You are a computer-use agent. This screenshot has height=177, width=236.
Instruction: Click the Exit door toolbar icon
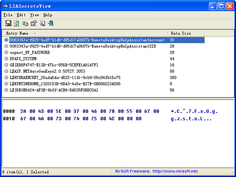[51, 23]
